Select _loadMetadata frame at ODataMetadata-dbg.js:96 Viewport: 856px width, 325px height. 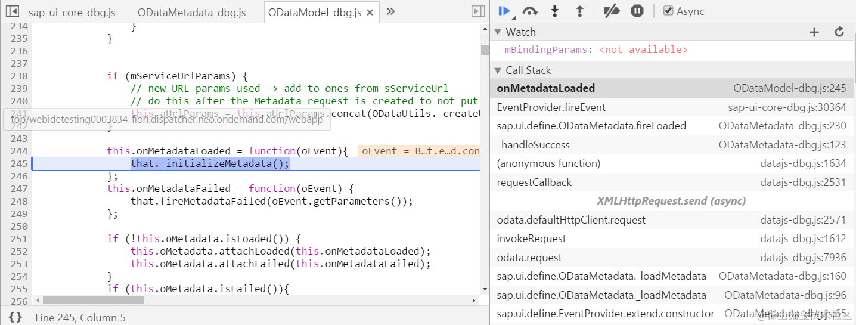pos(671,295)
